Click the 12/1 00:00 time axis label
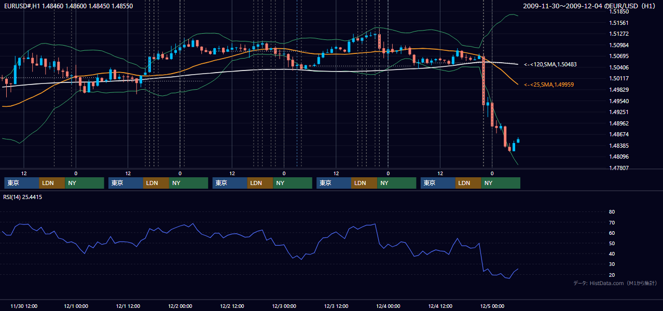Image resolution: width=663 pixels, height=311 pixels. click(x=76, y=306)
